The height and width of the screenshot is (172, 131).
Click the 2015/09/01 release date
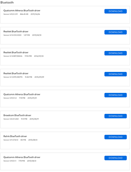[32, 98]
